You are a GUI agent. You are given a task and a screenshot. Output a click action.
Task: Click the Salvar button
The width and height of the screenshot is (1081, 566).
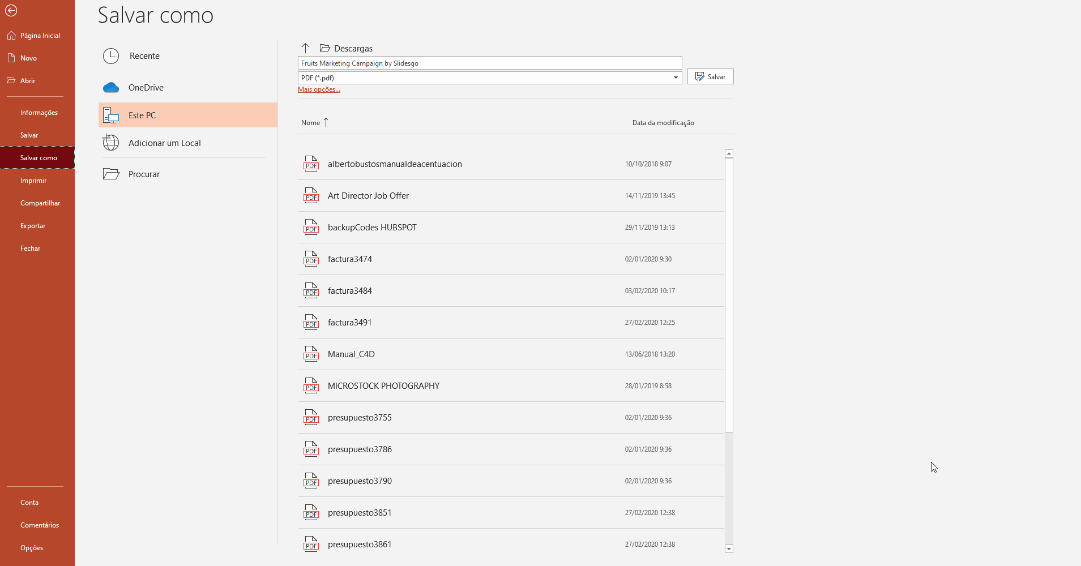710,77
